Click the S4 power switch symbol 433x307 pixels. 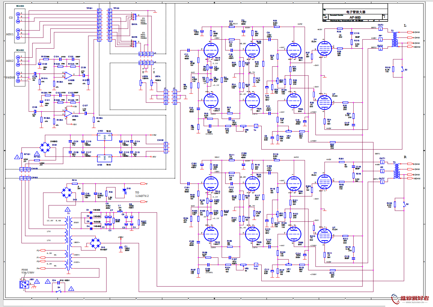(x=59, y=291)
